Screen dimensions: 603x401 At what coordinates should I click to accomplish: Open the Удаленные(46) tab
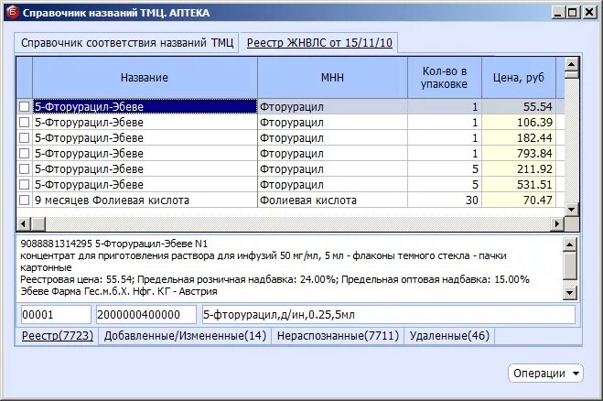point(449,336)
